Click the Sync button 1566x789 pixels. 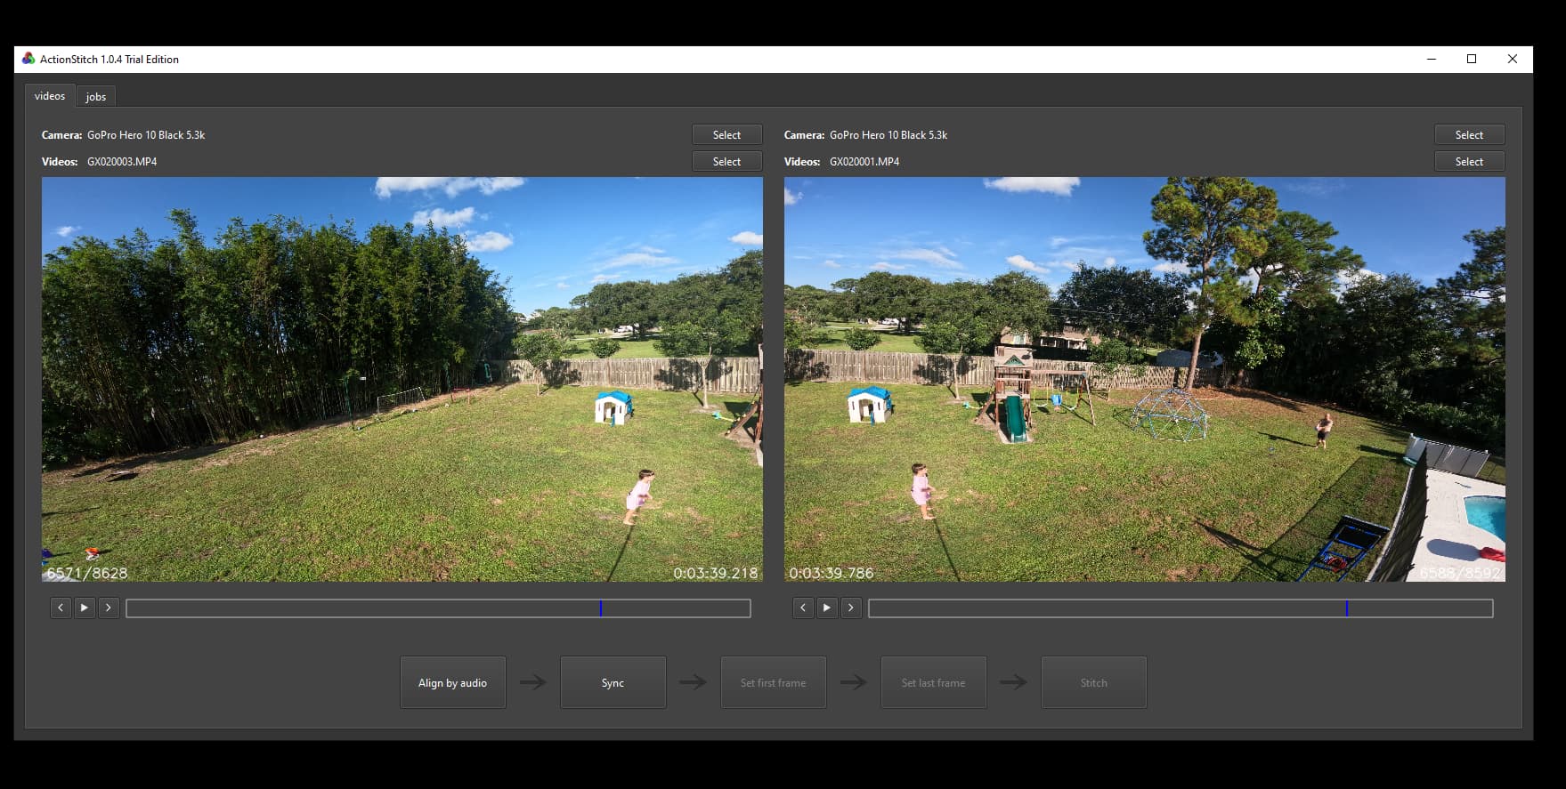tap(613, 682)
